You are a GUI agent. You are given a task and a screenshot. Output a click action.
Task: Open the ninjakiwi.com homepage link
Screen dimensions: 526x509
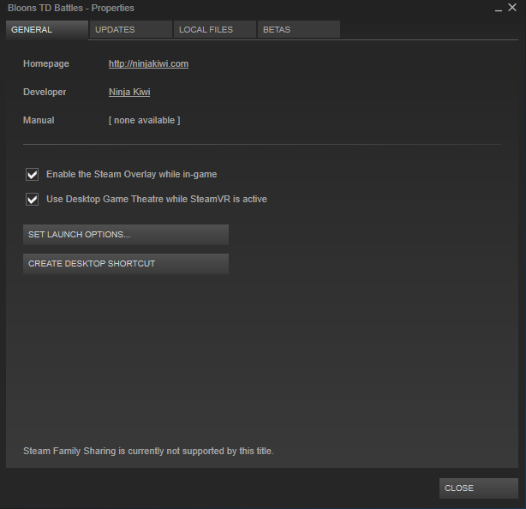(148, 63)
